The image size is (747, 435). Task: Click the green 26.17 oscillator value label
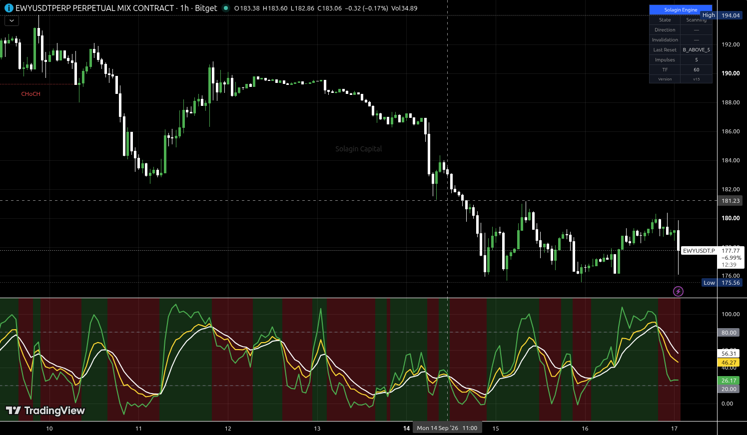(x=729, y=381)
